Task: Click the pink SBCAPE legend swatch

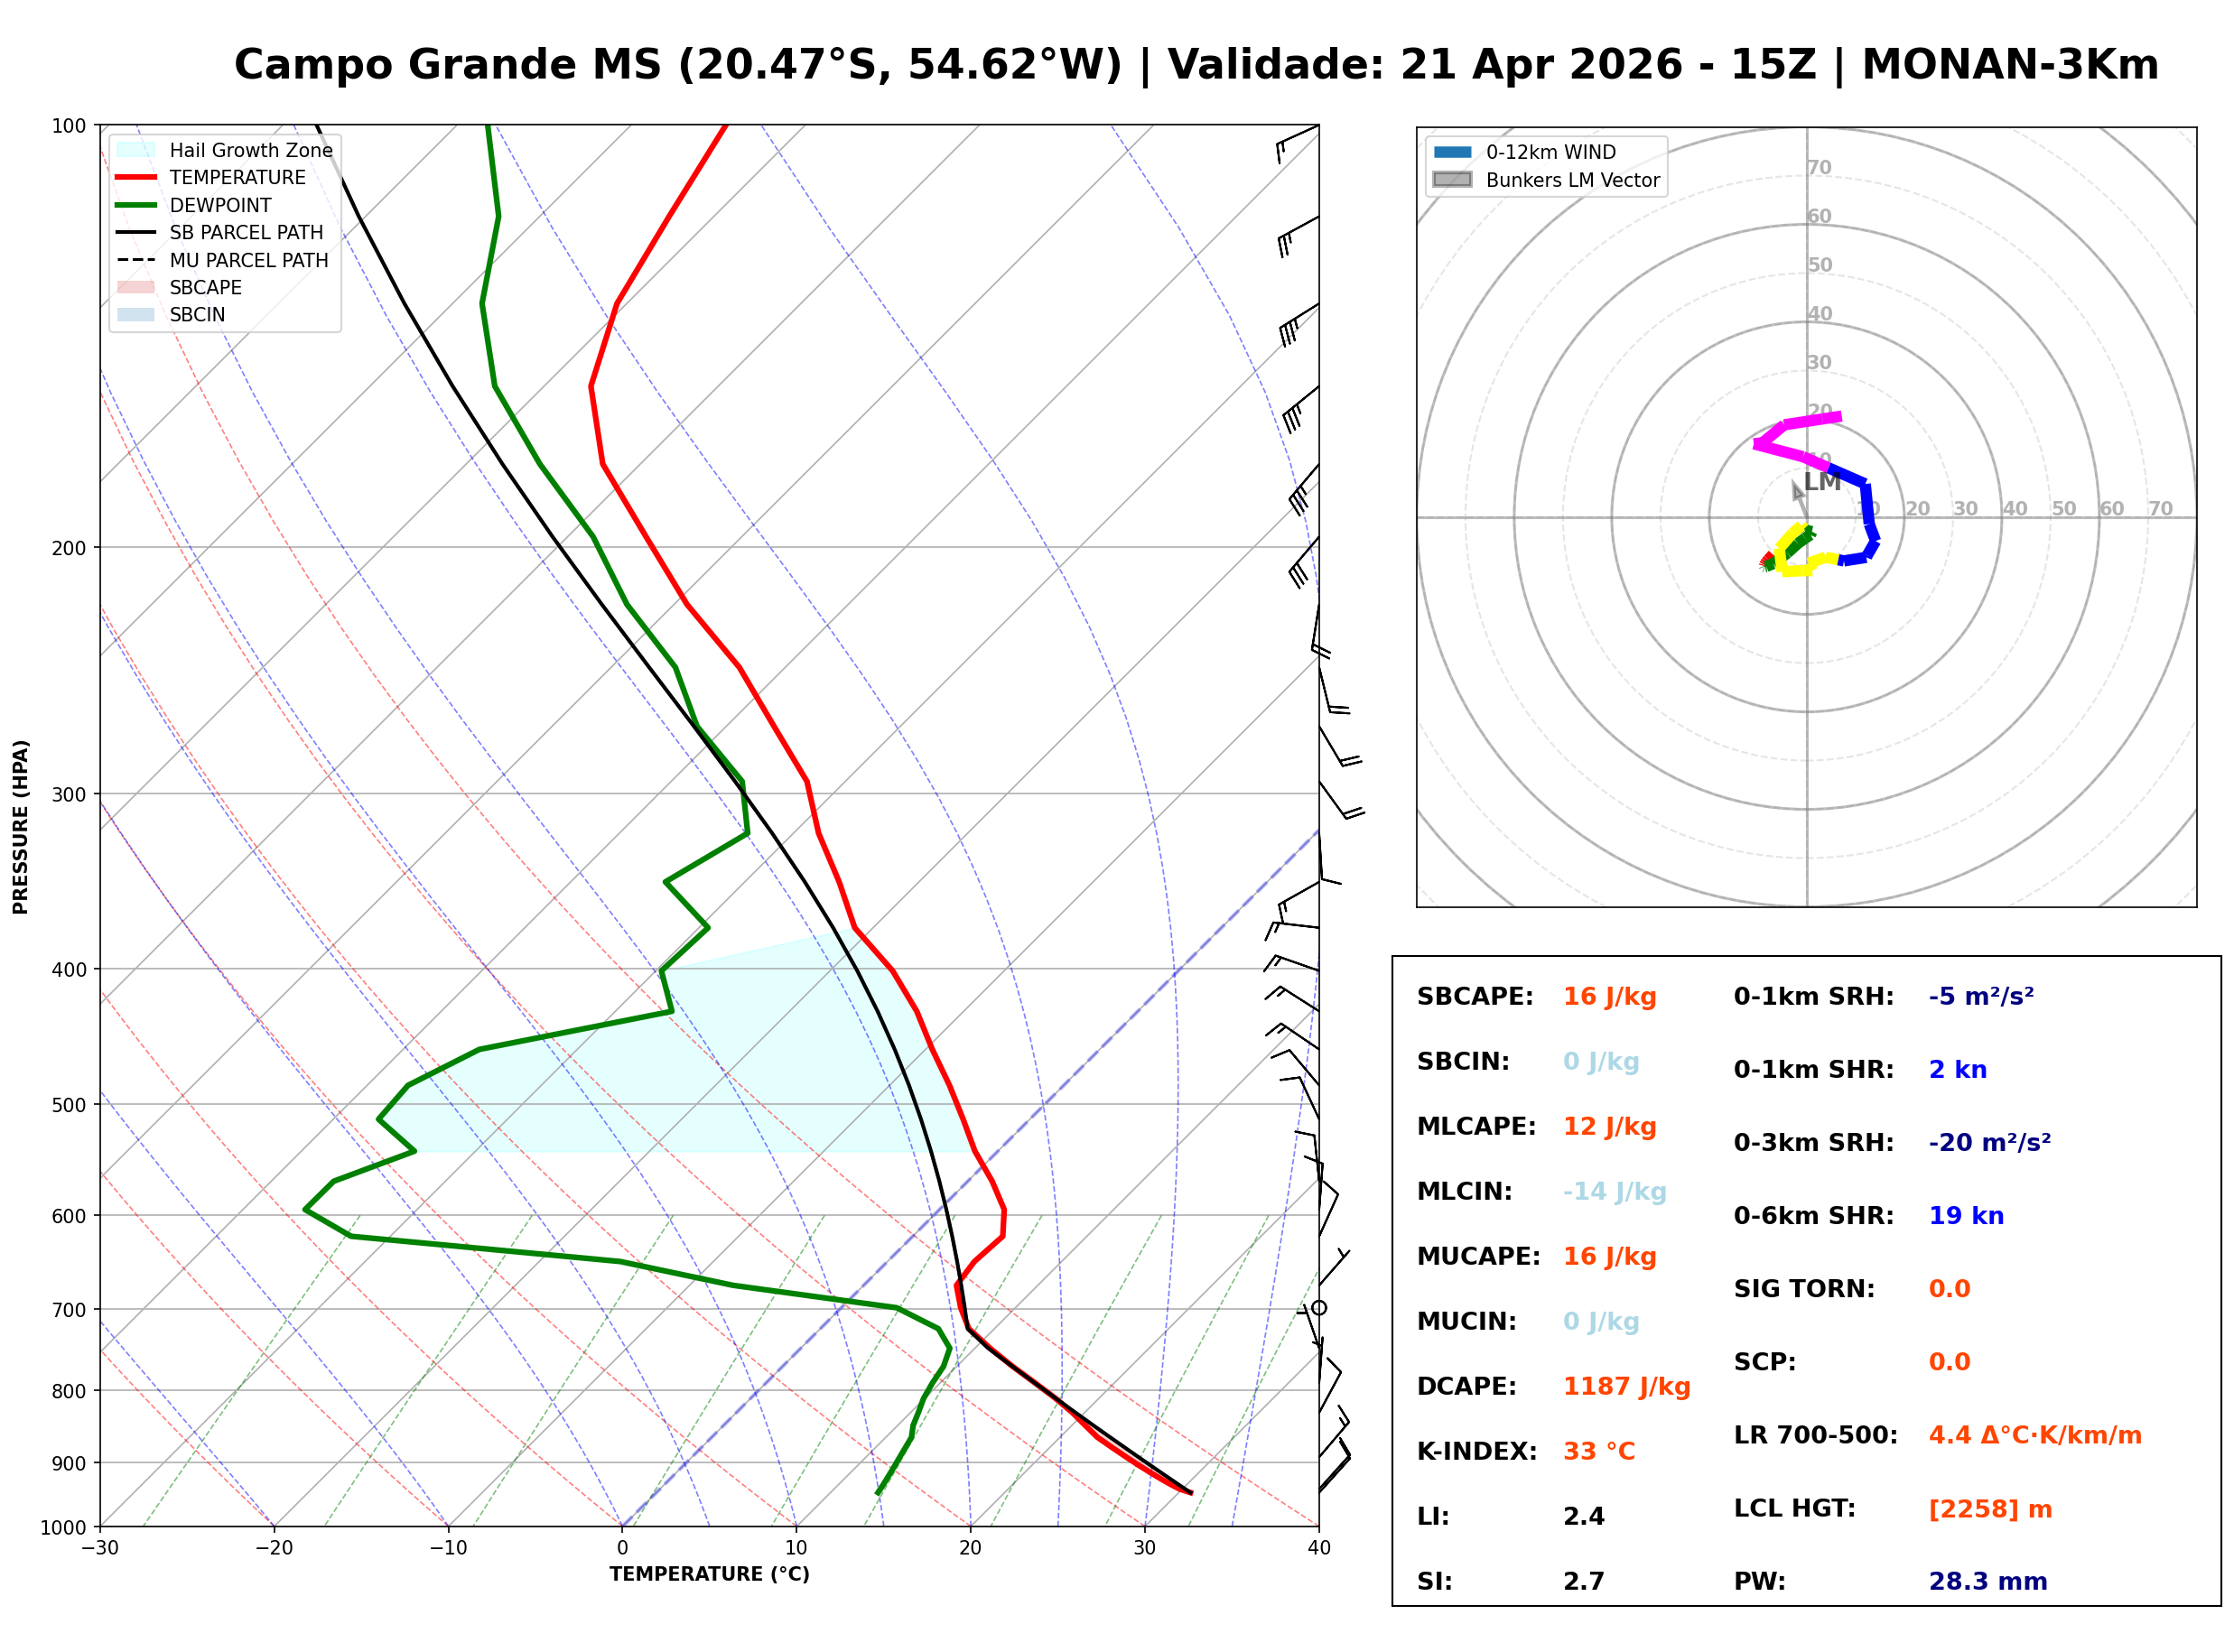Action: pyautogui.click(x=136, y=287)
